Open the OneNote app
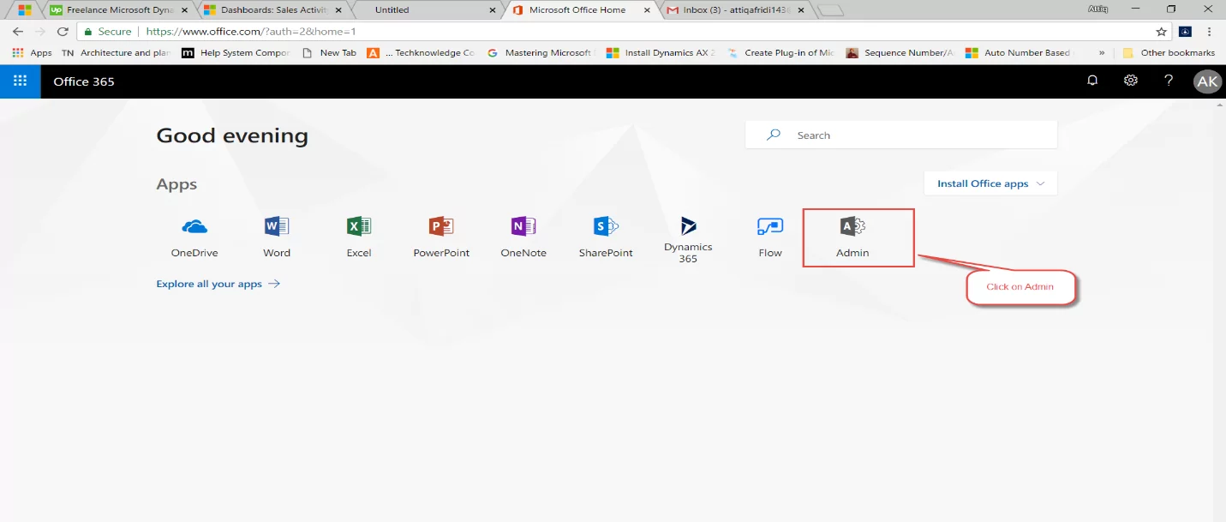This screenshot has width=1226, height=522. tap(523, 237)
